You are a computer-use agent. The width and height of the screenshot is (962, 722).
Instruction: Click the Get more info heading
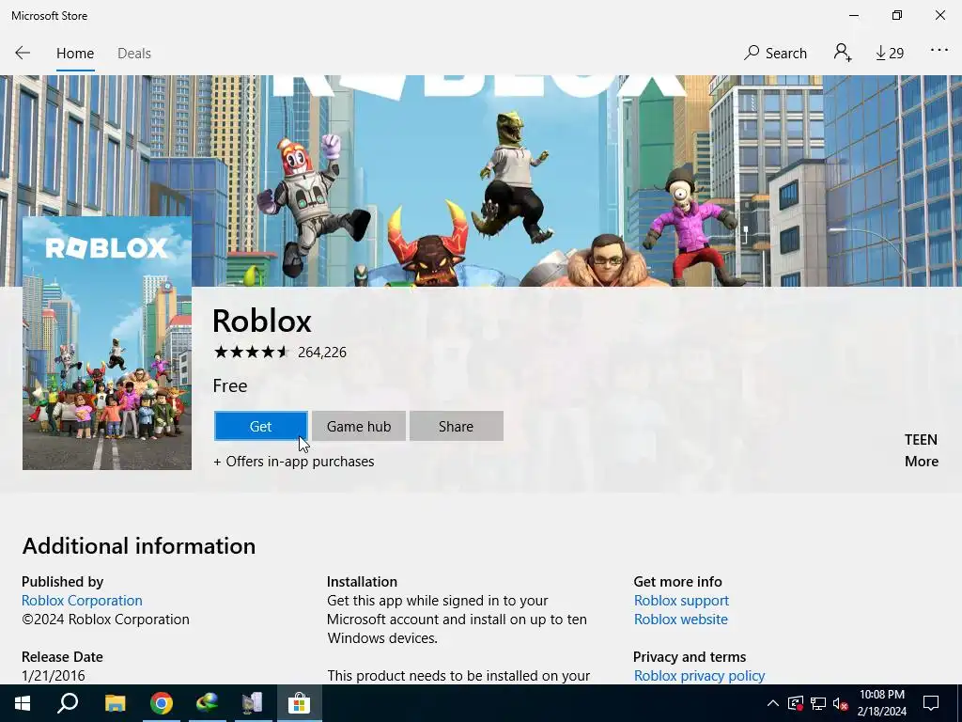click(678, 581)
